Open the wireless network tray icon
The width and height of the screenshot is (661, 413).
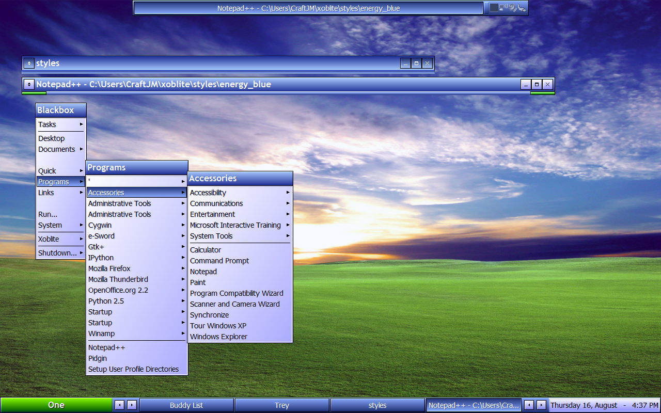503,7
